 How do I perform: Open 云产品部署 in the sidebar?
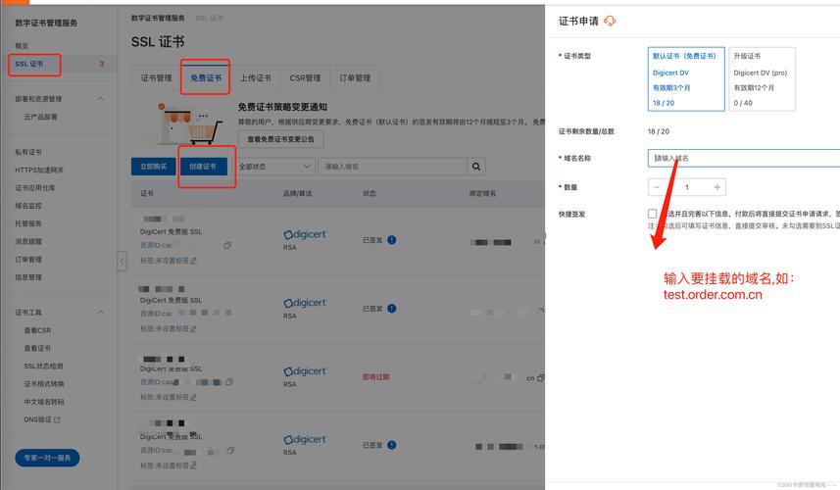pos(41,117)
